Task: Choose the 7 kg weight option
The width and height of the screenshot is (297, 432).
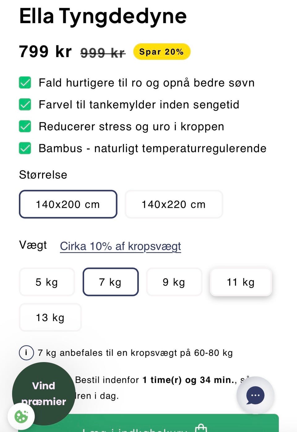Action: (110, 282)
